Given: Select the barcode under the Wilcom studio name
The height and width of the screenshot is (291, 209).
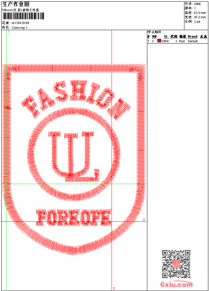Looking at the screenshot, I should coord(23,16).
